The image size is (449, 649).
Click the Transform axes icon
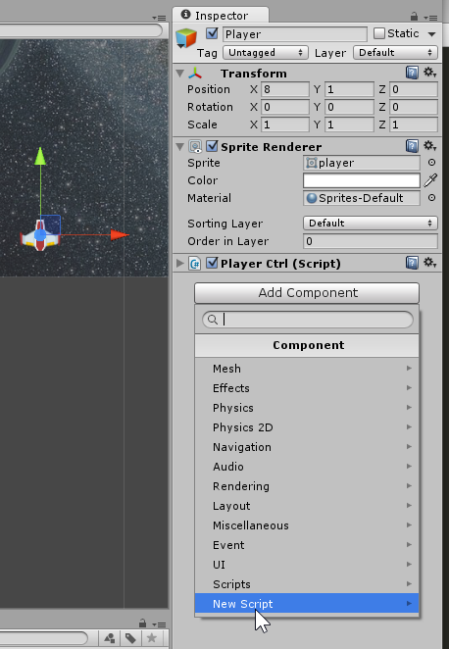point(195,74)
